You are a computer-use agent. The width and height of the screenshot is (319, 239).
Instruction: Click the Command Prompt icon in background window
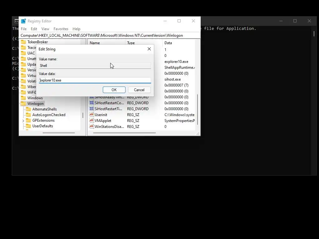[17, 21]
